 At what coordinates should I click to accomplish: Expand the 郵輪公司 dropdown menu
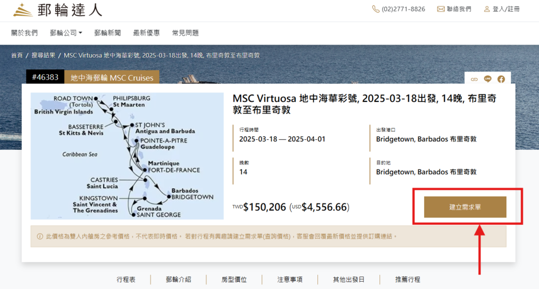click(66, 33)
